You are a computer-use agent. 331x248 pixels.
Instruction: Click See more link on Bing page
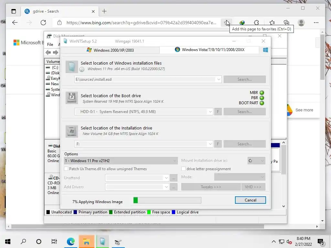coord(304,110)
